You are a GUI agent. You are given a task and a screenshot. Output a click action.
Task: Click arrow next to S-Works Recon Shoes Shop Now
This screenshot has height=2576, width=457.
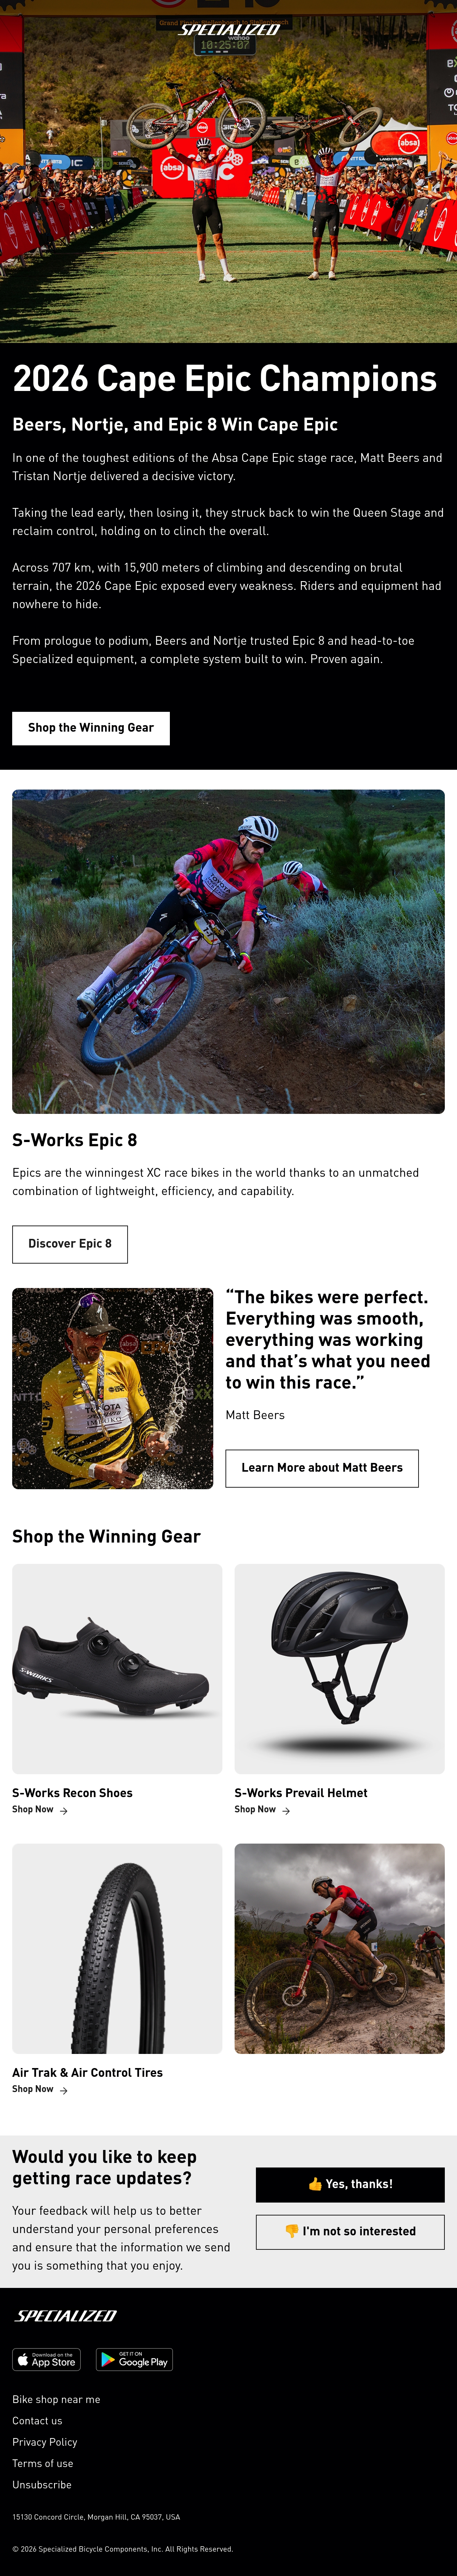coord(64,1811)
